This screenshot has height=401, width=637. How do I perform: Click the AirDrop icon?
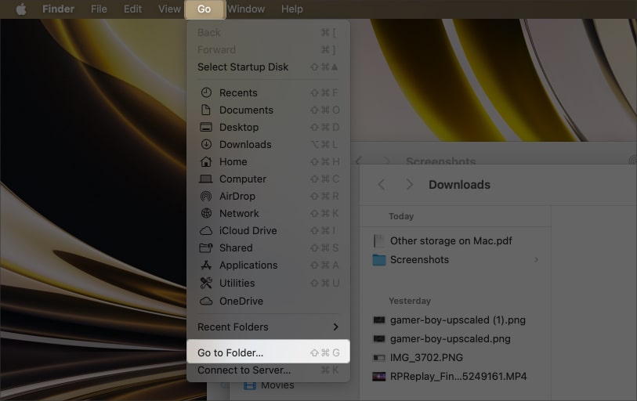[x=206, y=197]
